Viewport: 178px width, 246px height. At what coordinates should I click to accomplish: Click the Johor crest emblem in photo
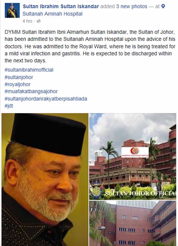tap(96, 192)
